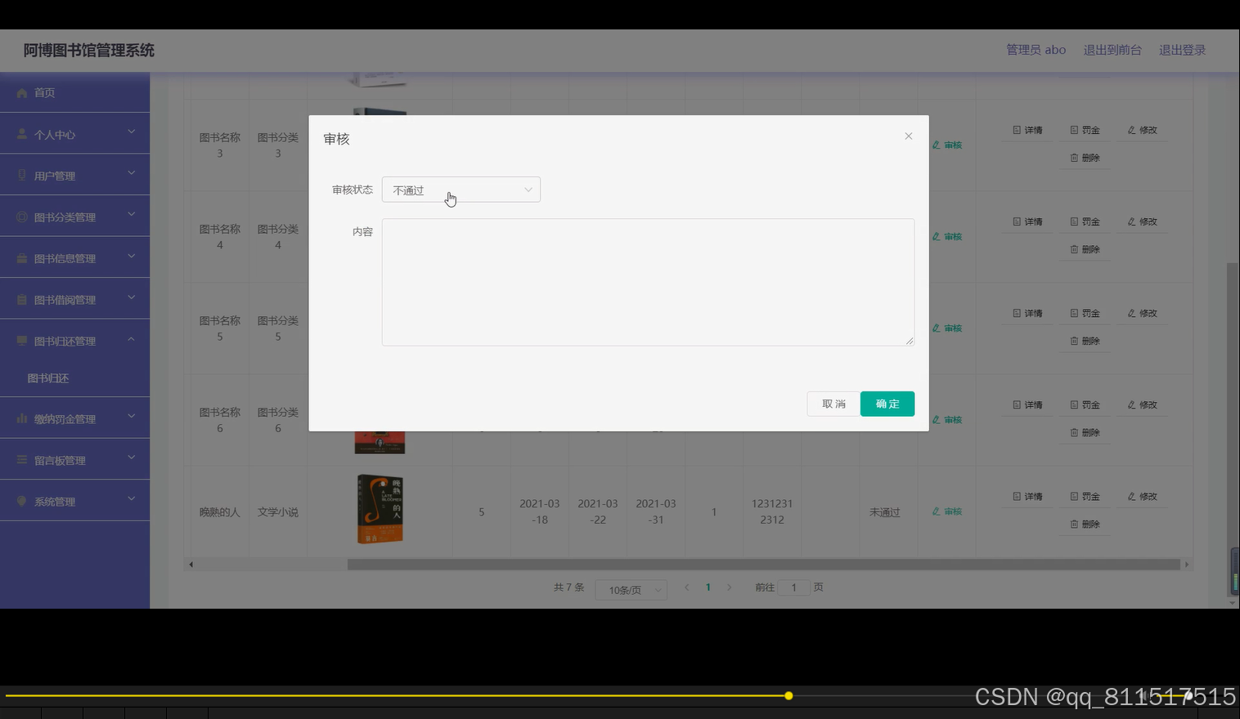Open the 图书信息管理 sidebar menu
This screenshot has height=719, width=1240.
(22, 257)
